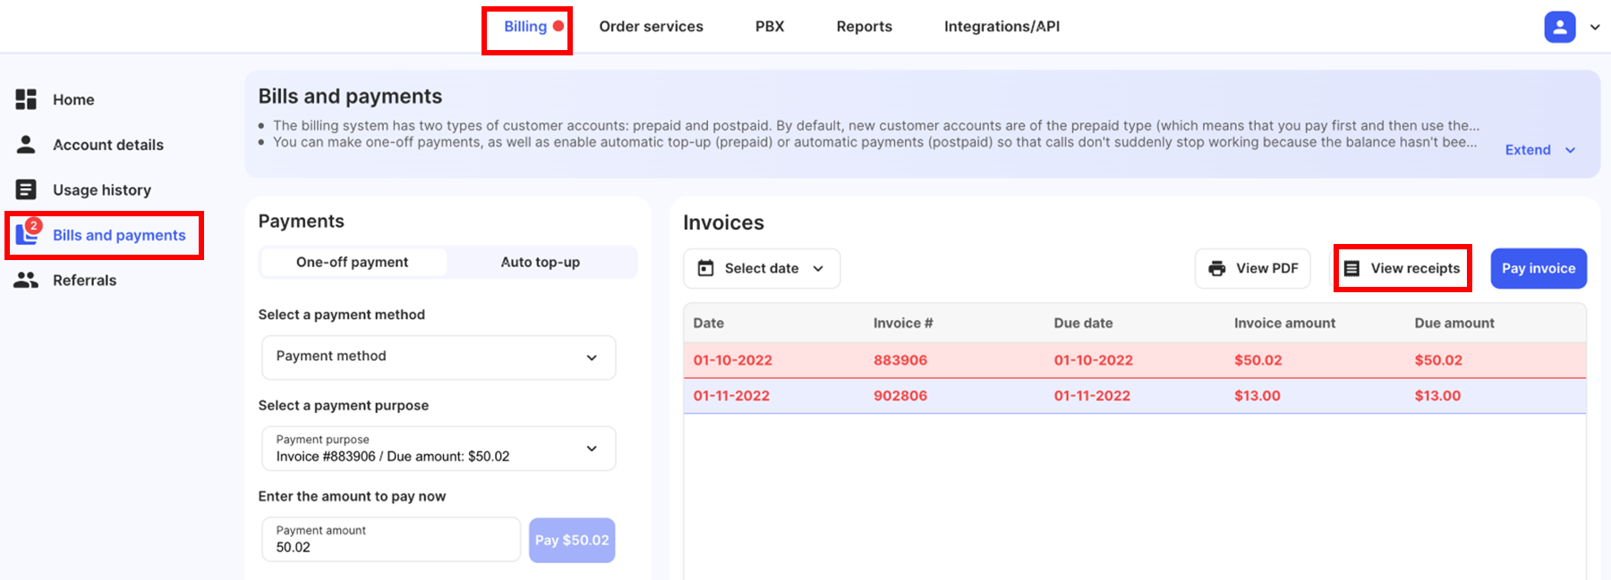The height and width of the screenshot is (580, 1611).
Task: Click the calendar icon in Select date
Action: 705,268
